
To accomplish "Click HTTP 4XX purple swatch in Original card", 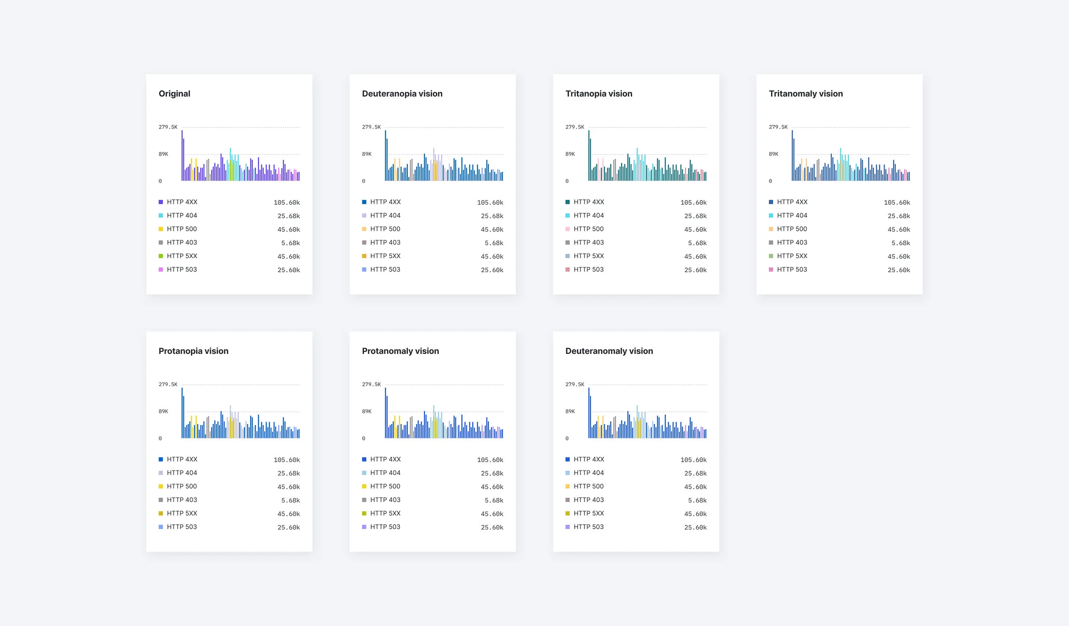I will (x=161, y=202).
